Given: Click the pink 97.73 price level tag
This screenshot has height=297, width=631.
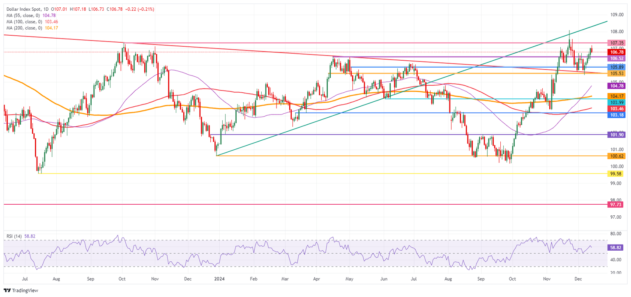Looking at the screenshot, I should [615, 205].
